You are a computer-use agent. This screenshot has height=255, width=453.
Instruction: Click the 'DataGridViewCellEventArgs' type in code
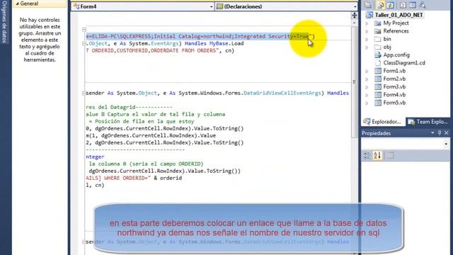point(282,93)
